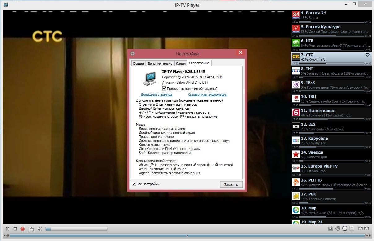Select the ТВ-3 channel logo
Image resolution: width=374 pixels, height=241 pixels.
point(296,85)
